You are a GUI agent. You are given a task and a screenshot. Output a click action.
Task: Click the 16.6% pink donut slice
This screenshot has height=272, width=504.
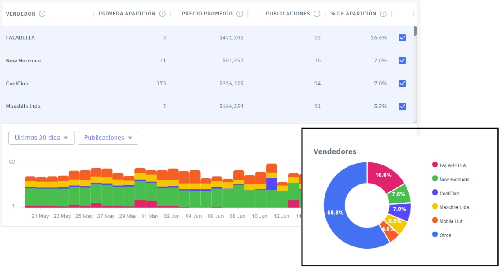pyautogui.click(x=383, y=175)
